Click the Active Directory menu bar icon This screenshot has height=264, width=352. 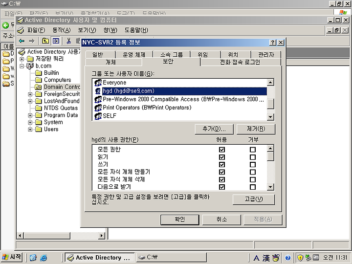21,30
